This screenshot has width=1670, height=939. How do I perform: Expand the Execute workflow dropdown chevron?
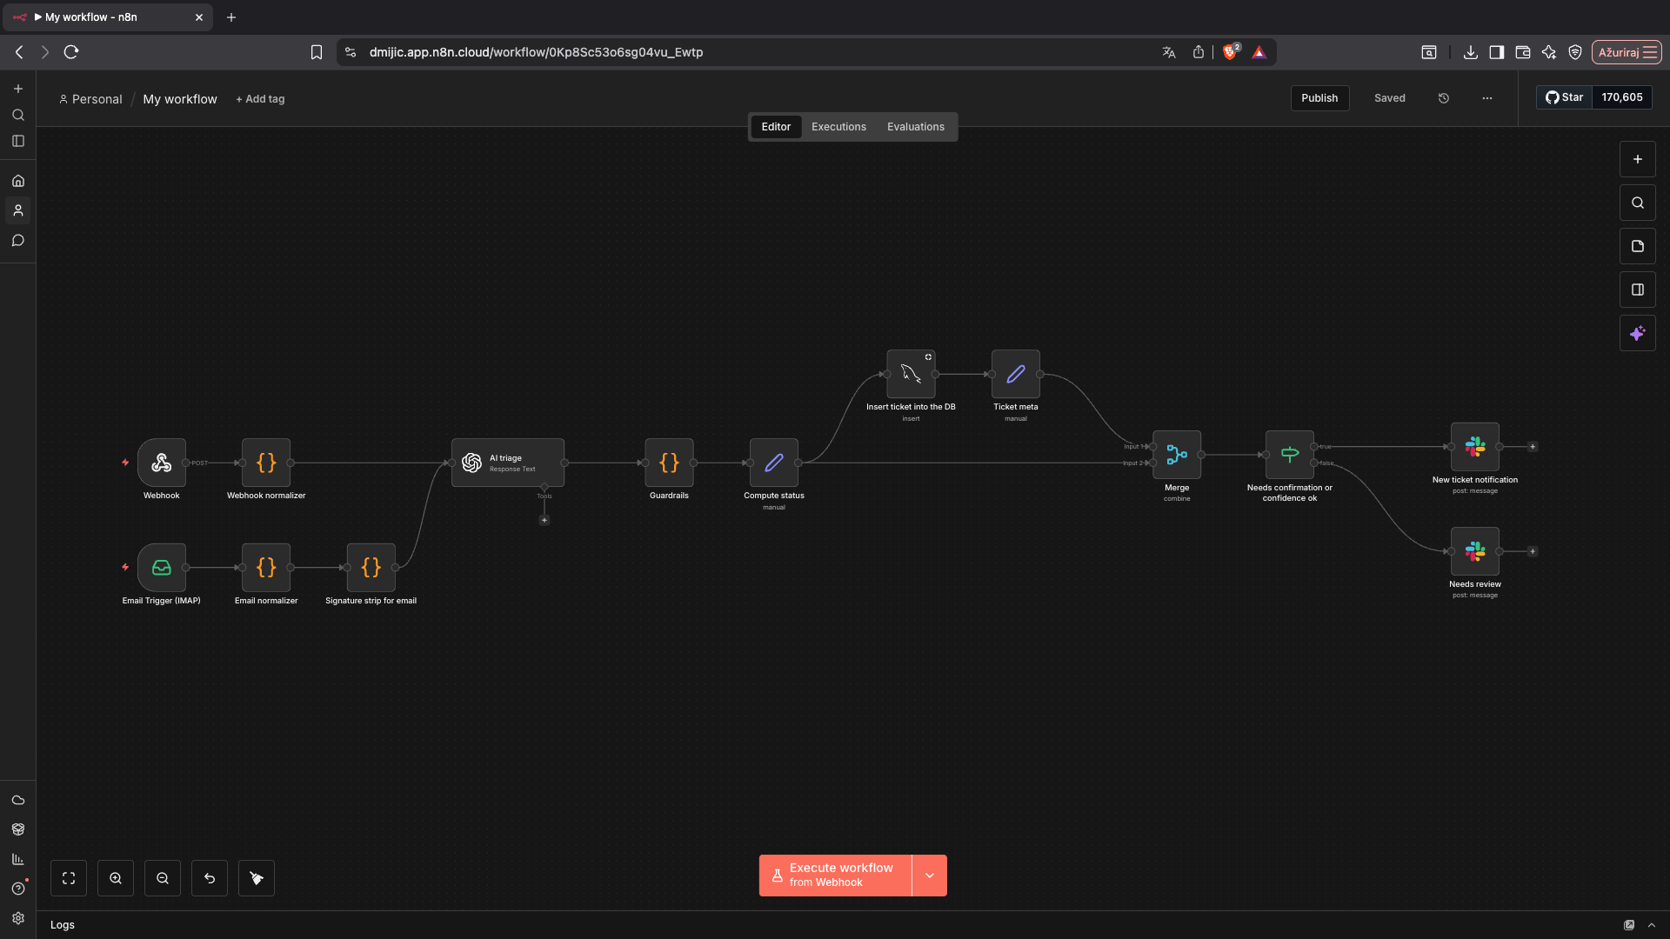(929, 875)
